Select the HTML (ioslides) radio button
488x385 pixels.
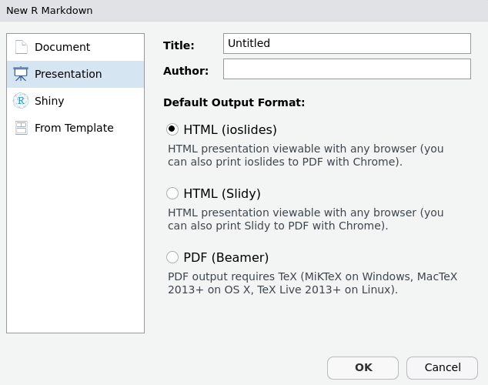(x=172, y=129)
